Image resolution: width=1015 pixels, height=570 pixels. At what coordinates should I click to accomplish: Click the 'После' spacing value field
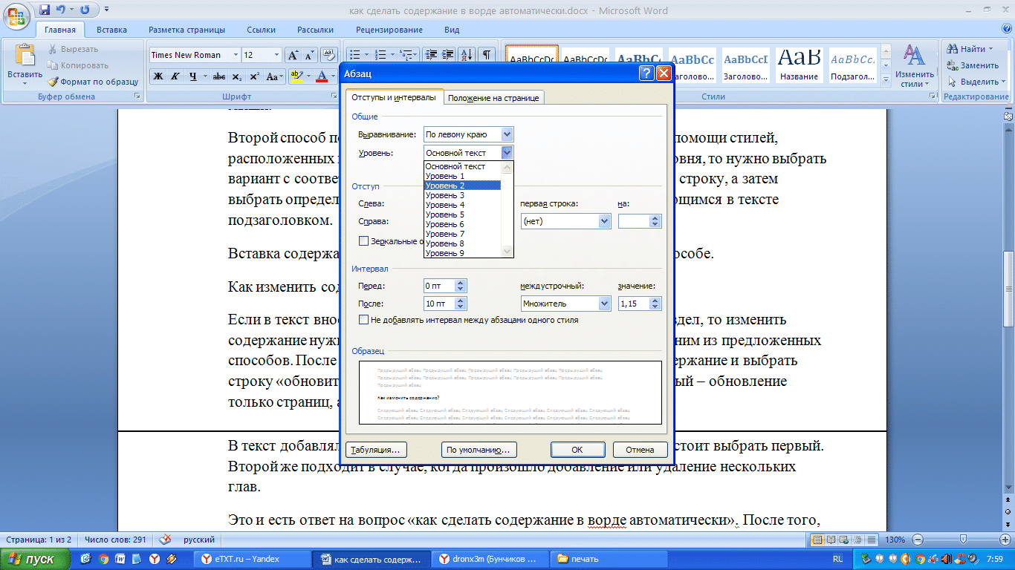tap(439, 304)
